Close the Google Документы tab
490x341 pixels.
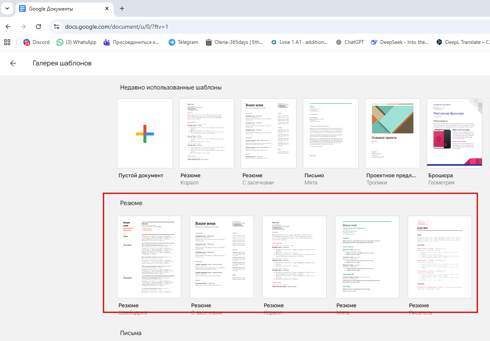[x=107, y=9]
